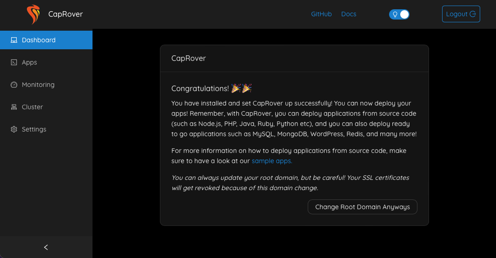Go to the Monitoring menu label
496x258 pixels.
coord(38,85)
